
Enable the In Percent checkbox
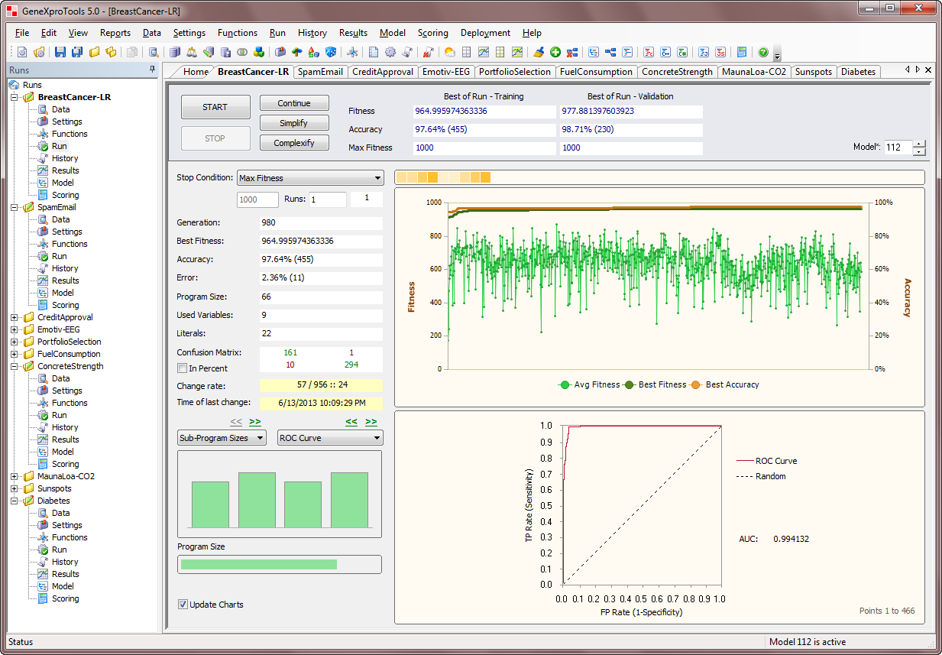click(182, 368)
